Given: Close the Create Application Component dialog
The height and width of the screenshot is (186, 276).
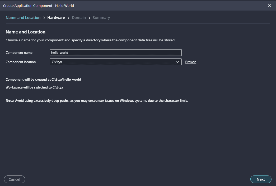Looking at the screenshot, I should point(269,6).
